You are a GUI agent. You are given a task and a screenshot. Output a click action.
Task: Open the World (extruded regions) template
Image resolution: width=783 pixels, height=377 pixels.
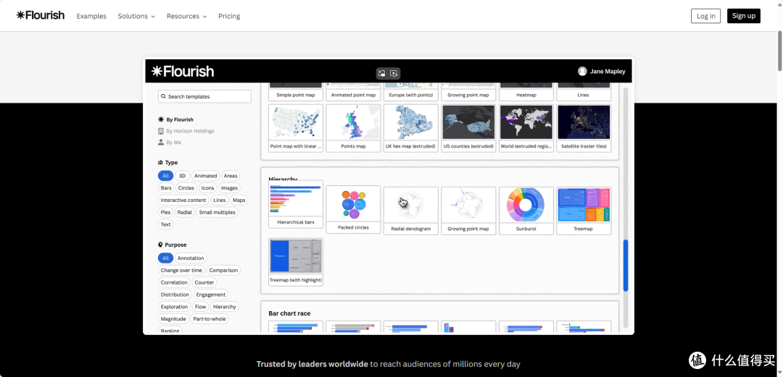tap(526, 127)
